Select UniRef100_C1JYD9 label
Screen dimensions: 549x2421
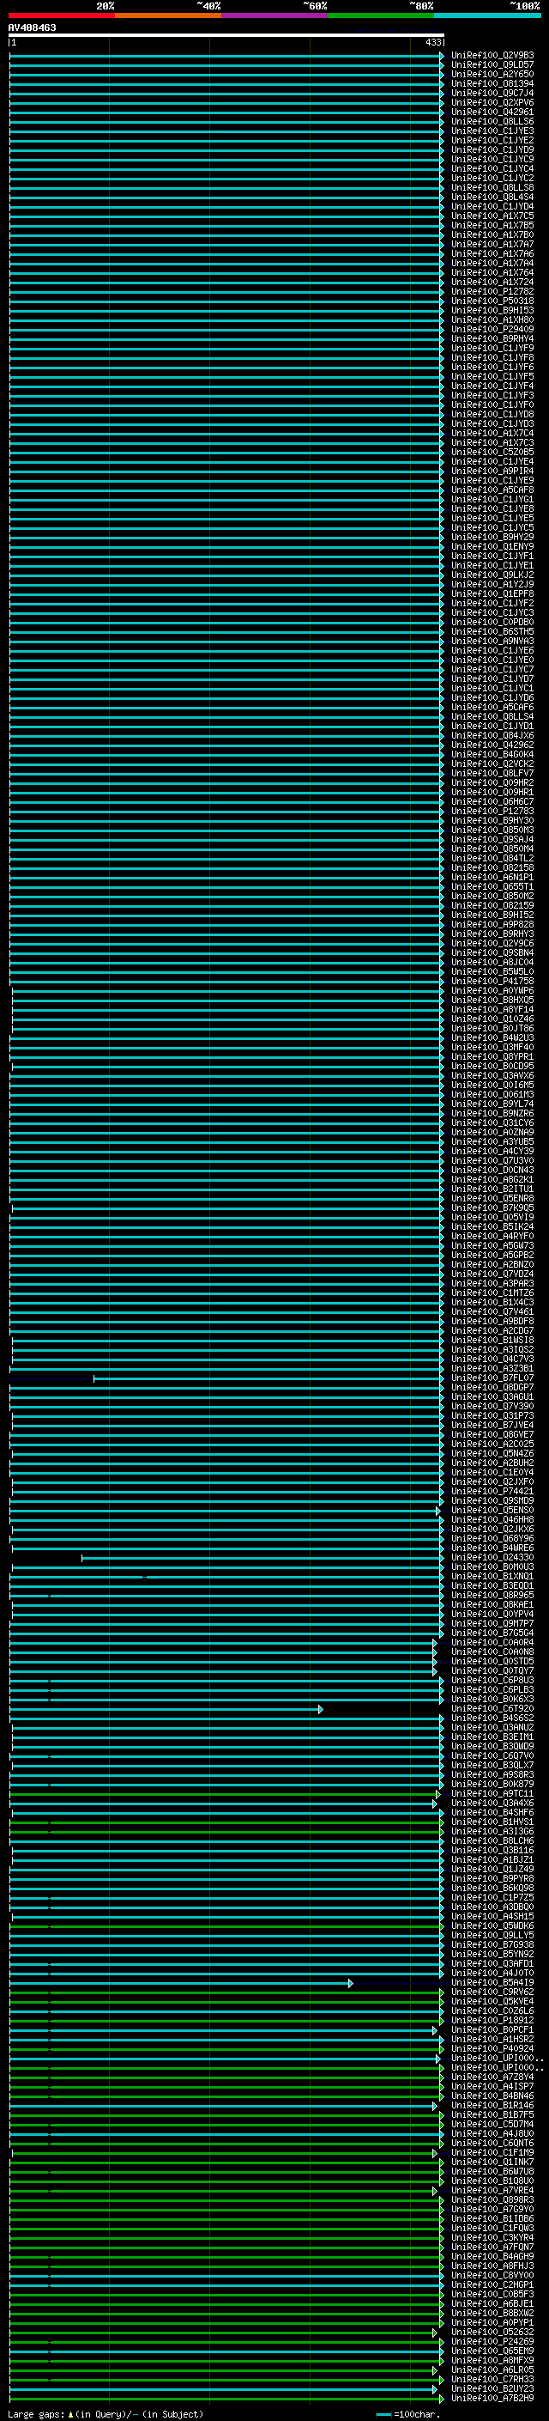(x=492, y=149)
